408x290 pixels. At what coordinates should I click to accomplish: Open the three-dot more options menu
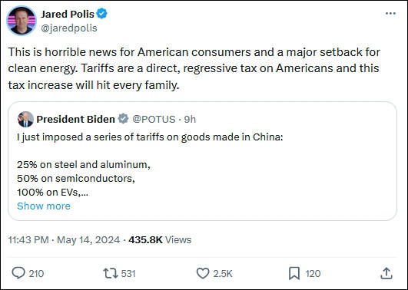pyautogui.click(x=390, y=13)
